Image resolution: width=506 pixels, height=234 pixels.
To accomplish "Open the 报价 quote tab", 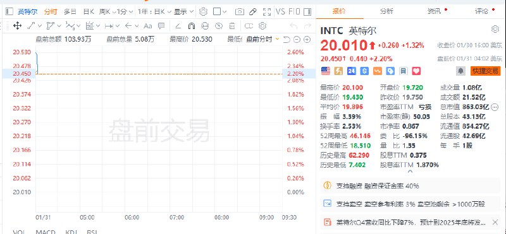I will pos(339,11).
